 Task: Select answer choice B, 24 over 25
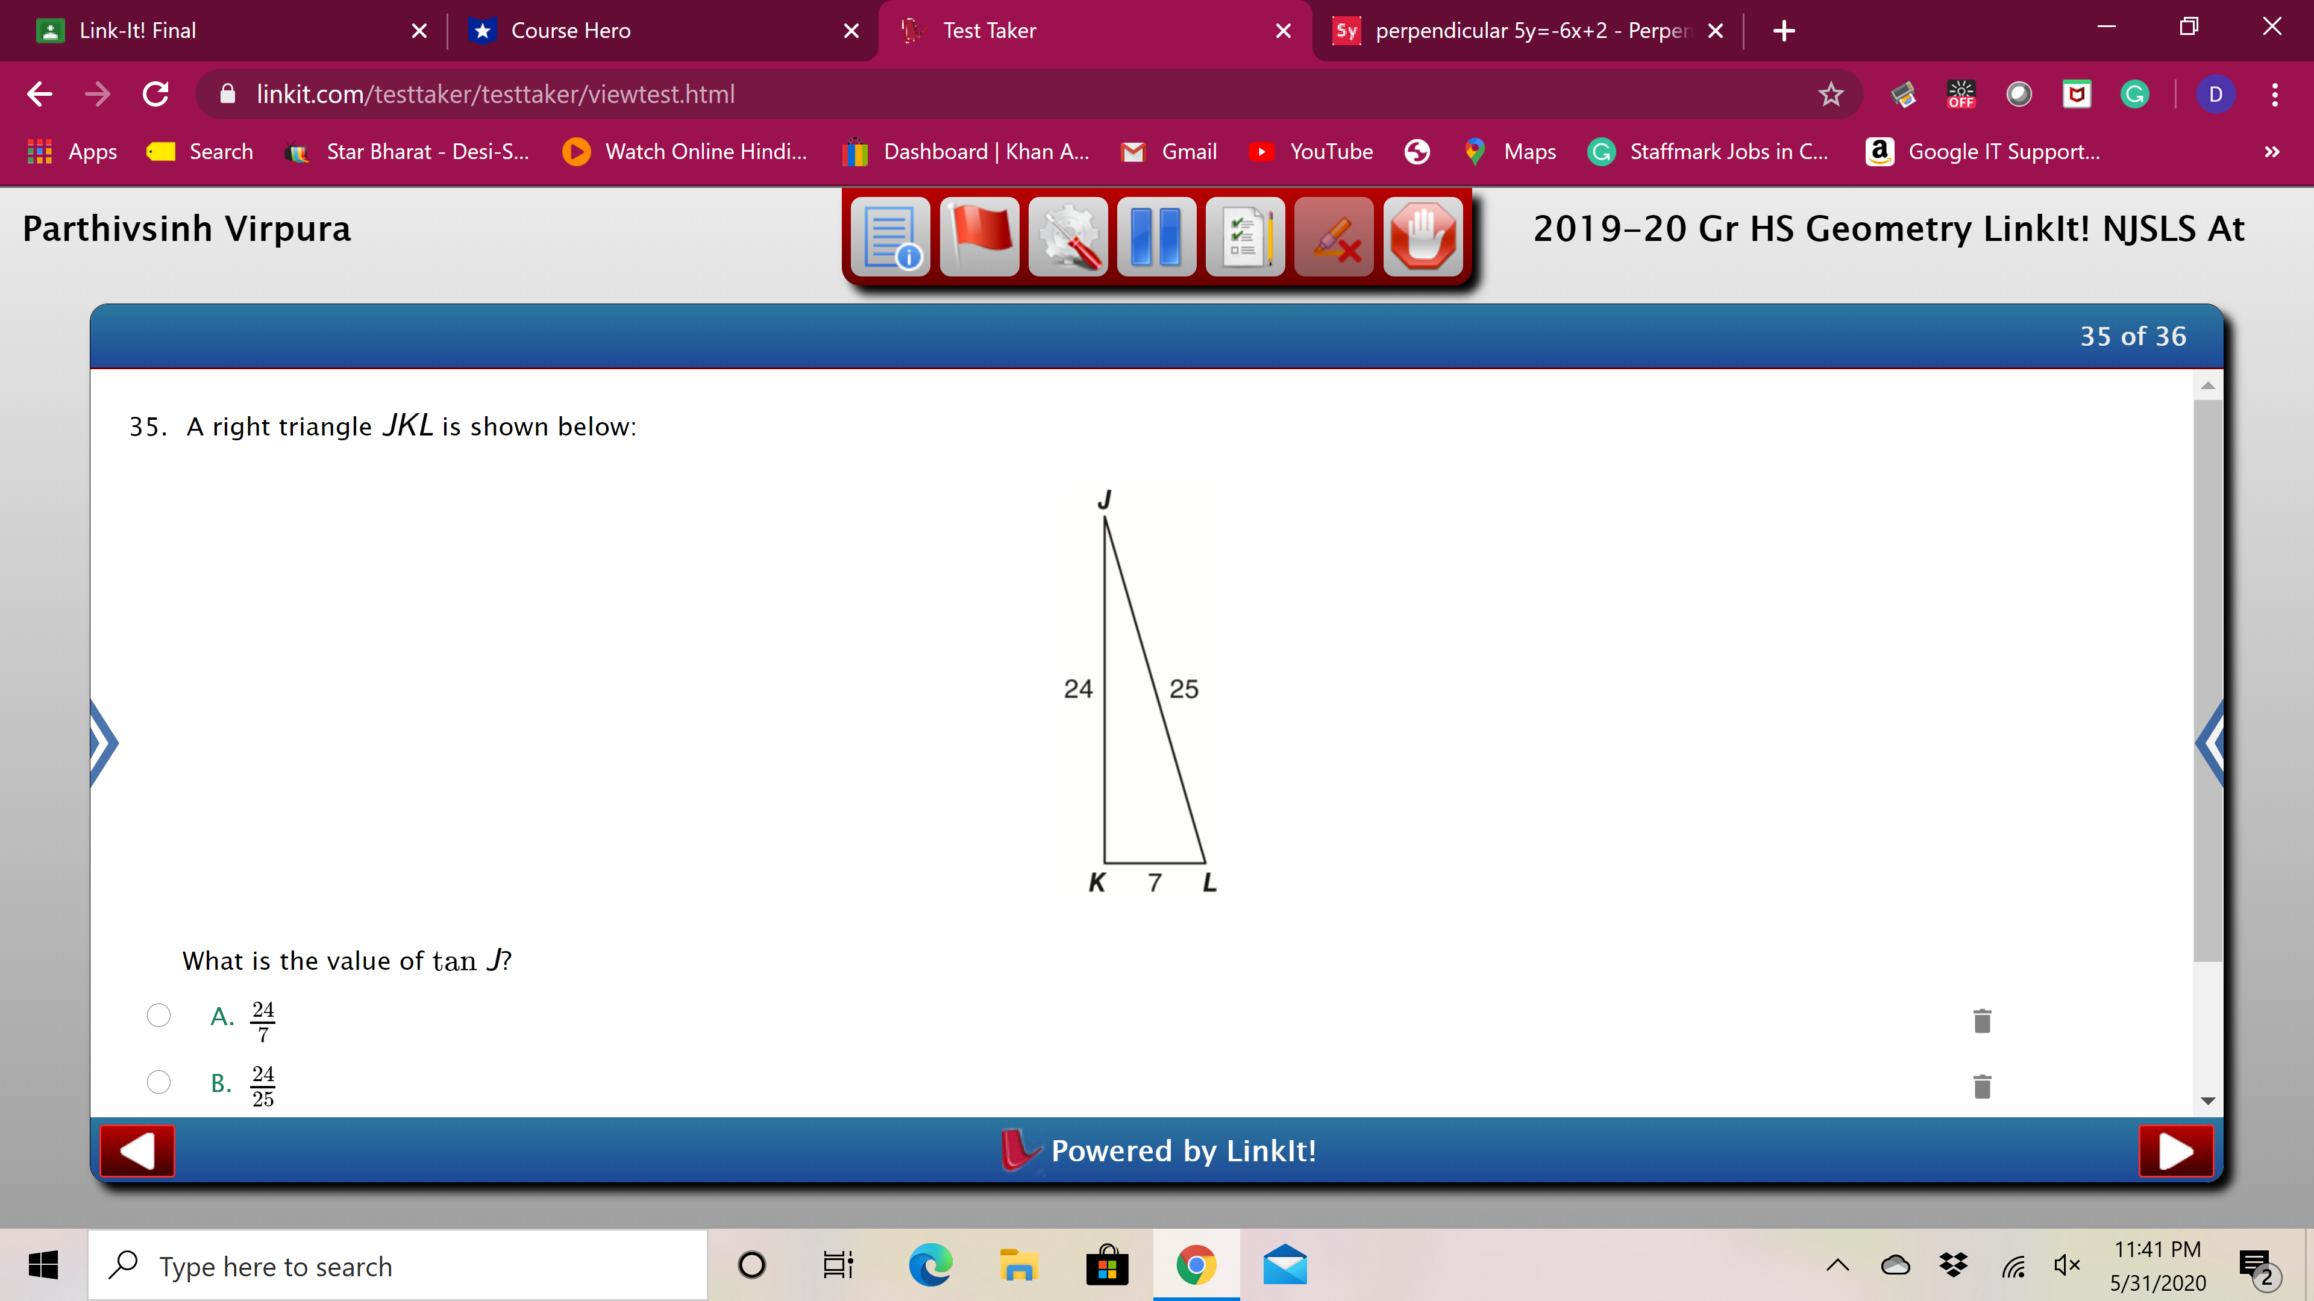pyautogui.click(x=158, y=1082)
